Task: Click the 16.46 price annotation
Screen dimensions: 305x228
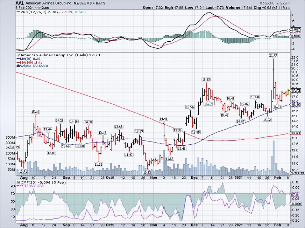Action: click(x=230, y=99)
